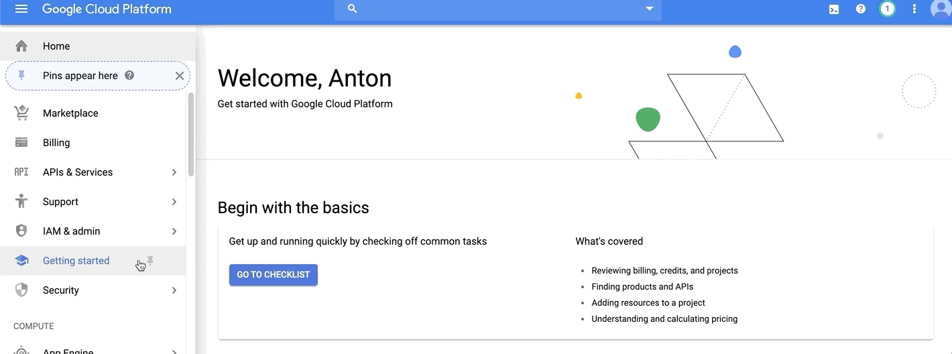Image resolution: width=952 pixels, height=354 pixels.
Task: Click the Google Cloud Platform logo text
Action: (107, 9)
